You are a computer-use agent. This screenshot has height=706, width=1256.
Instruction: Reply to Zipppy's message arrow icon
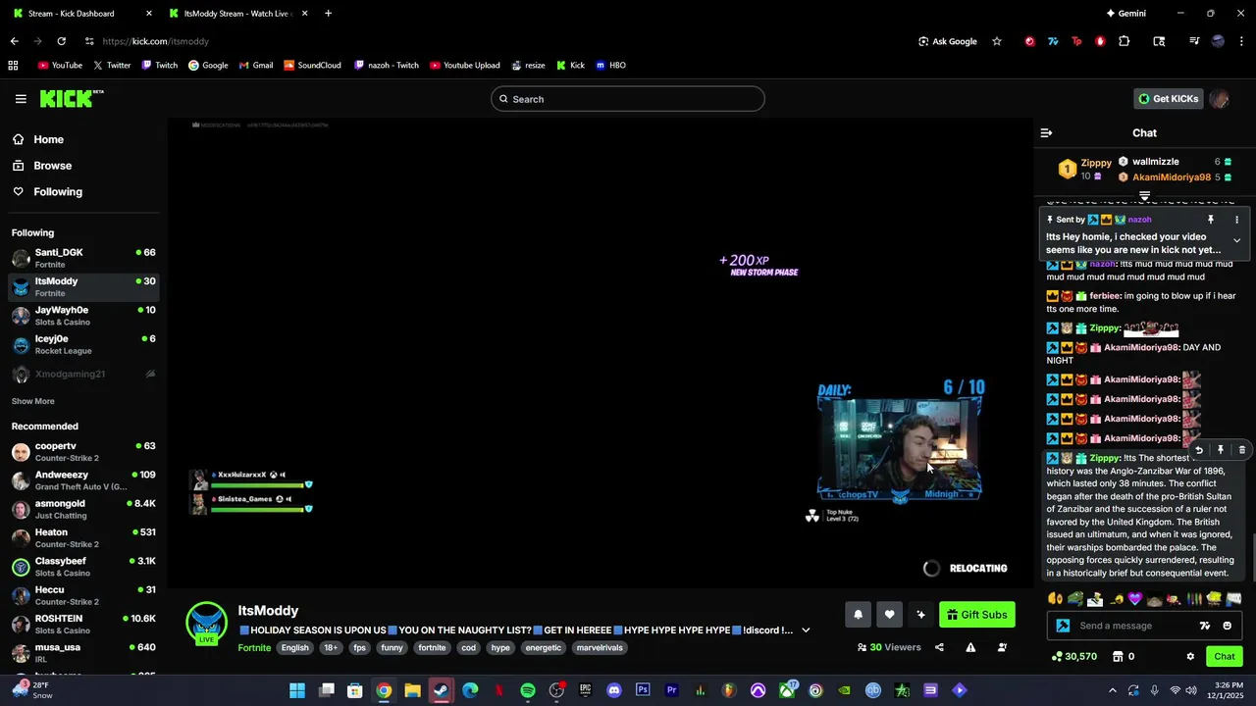tap(1199, 450)
